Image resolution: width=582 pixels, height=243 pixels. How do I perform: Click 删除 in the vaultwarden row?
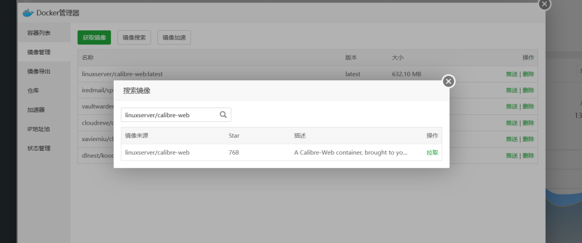coord(528,106)
